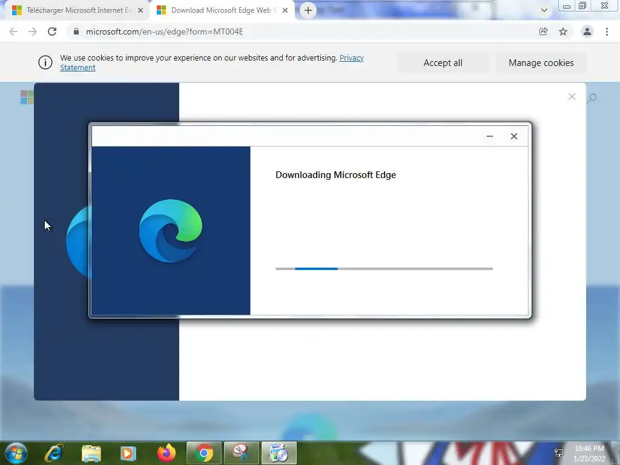Switch to Télécharger Microsoft Internet Explorer tab
The height and width of the screenshot is (465, 620).
[77, 10]
